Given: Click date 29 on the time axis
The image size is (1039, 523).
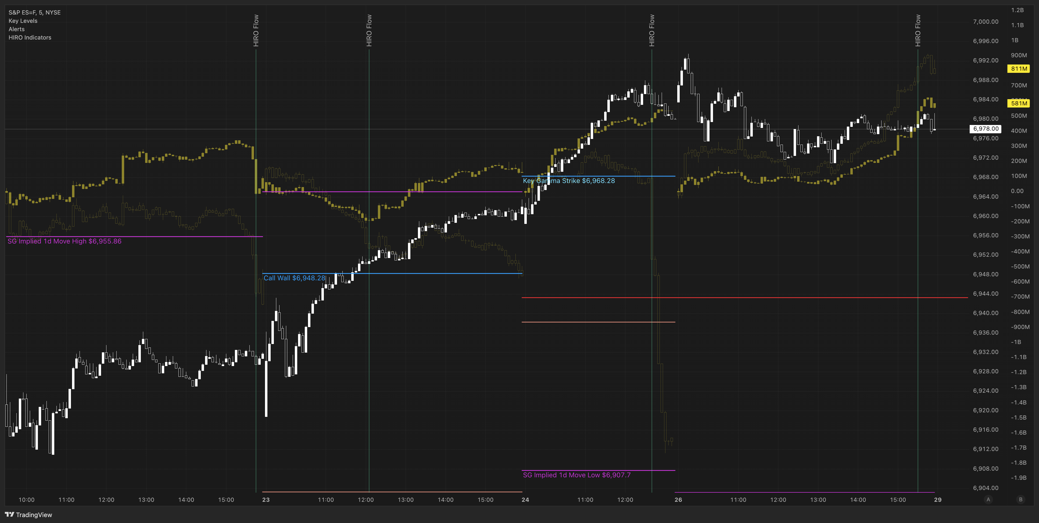Looking at the screenshot, I should 938,500.
